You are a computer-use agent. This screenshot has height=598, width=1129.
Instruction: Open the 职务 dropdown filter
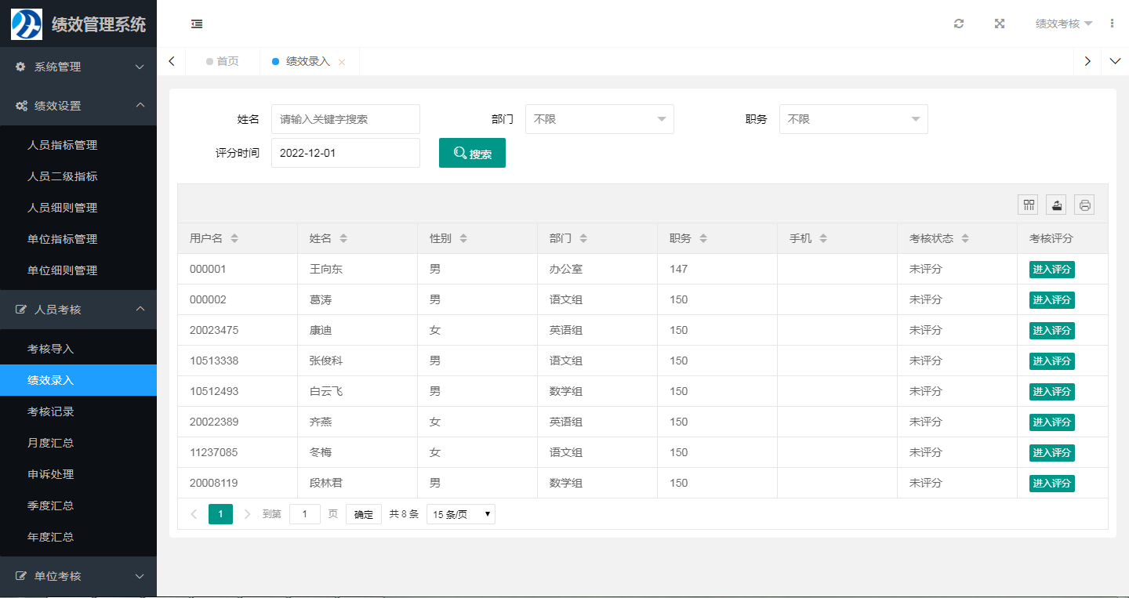[x=853, y=119]
